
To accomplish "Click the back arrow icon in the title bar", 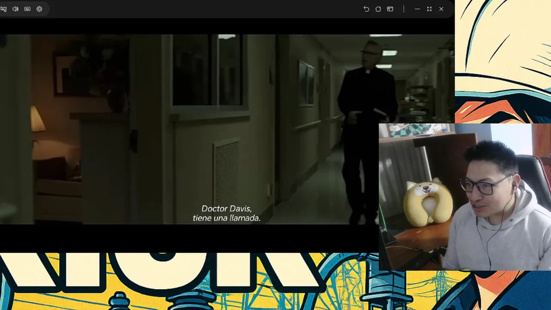I will [x=366, y=9].
